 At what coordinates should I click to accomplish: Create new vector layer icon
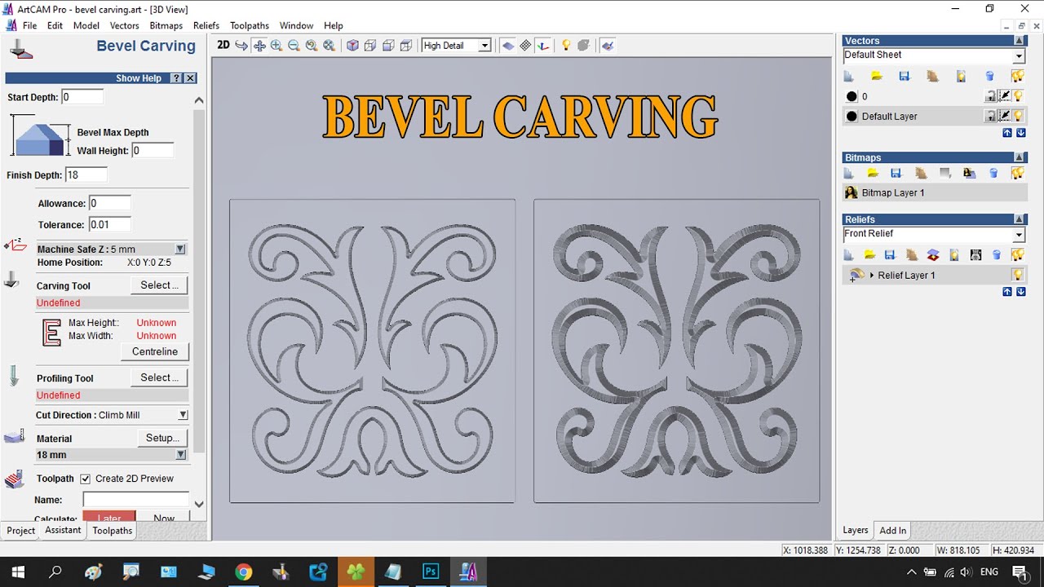[848, 76]
